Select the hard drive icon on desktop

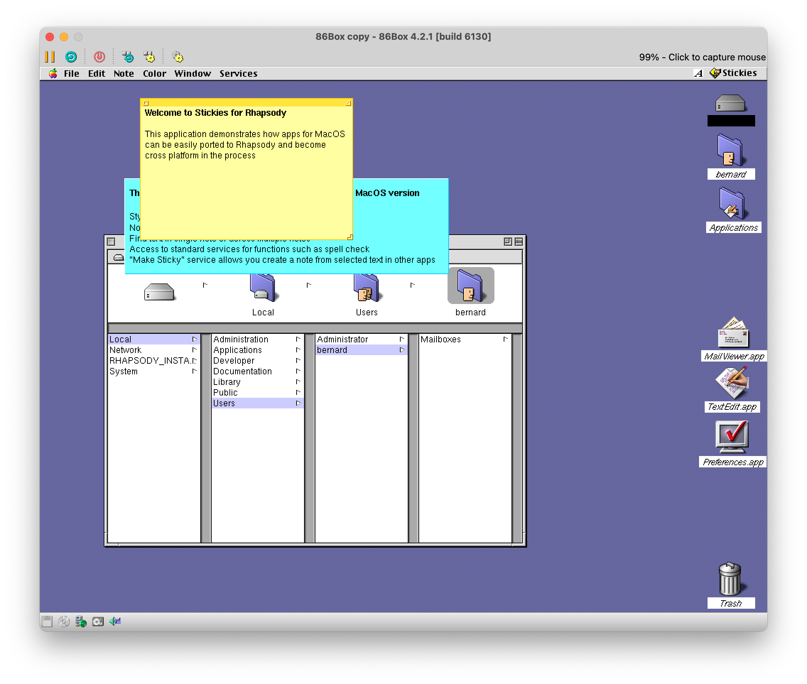click(730, 104)
